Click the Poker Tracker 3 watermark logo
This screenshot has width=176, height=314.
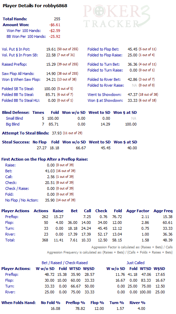coord(117,16)
